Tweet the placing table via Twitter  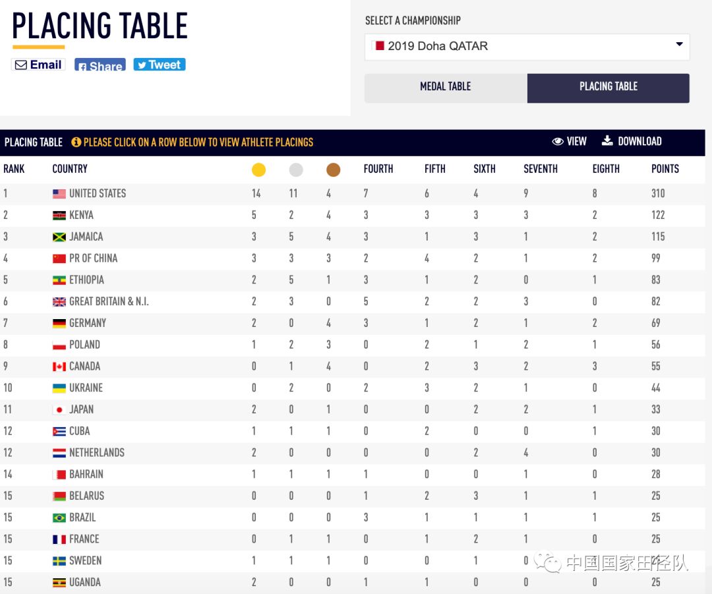[159, 65]
